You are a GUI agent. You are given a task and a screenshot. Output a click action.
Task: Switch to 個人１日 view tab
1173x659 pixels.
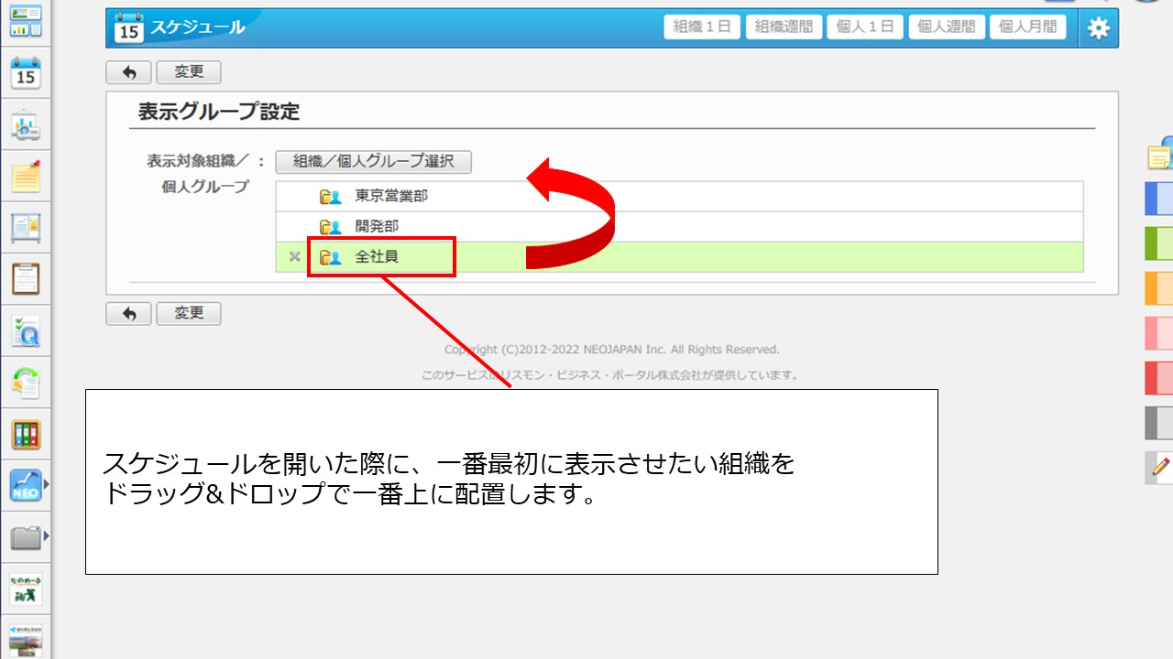pos(865,27)
